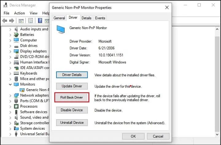This screenshot has height=145, width=221.
Task: Expand the Display adapters node
Action: click(x=10, y=52)
